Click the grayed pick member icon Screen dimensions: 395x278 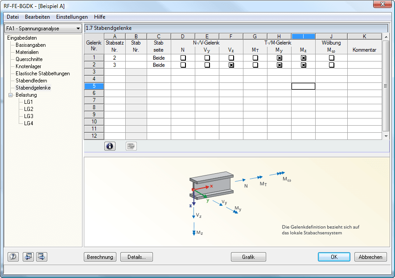click(131, 146)
